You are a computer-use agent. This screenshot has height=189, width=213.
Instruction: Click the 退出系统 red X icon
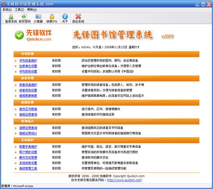point(78,18)
